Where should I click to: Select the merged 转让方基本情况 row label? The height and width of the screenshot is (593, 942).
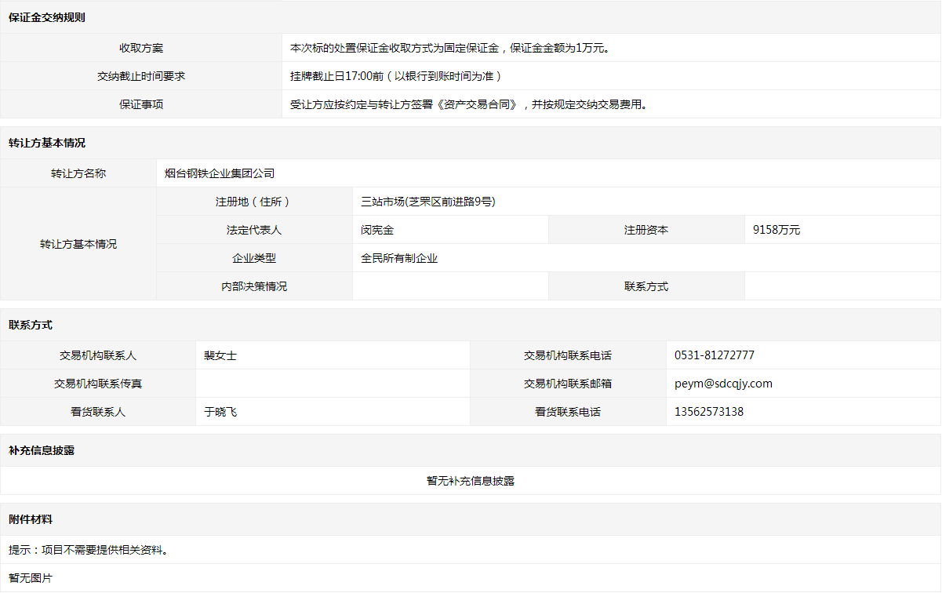pyautogui.click(x=78, y=244)
